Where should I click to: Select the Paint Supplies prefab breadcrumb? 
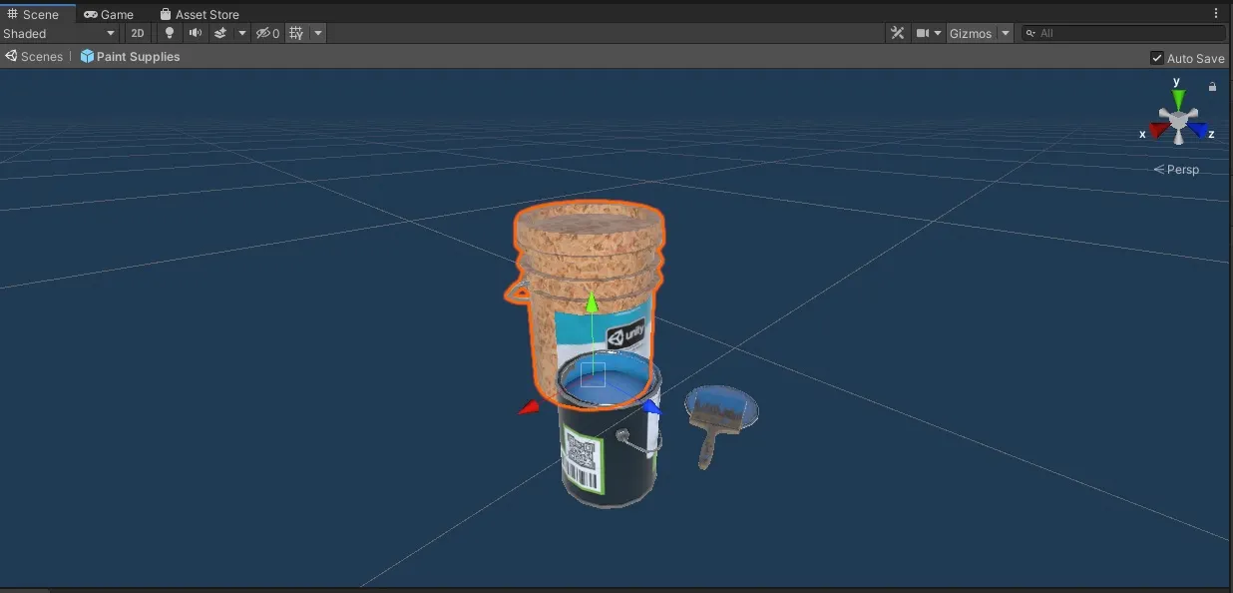pos(131,57)
